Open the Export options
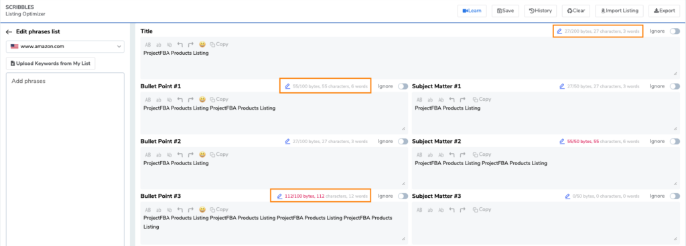 [x=665, y=11]
